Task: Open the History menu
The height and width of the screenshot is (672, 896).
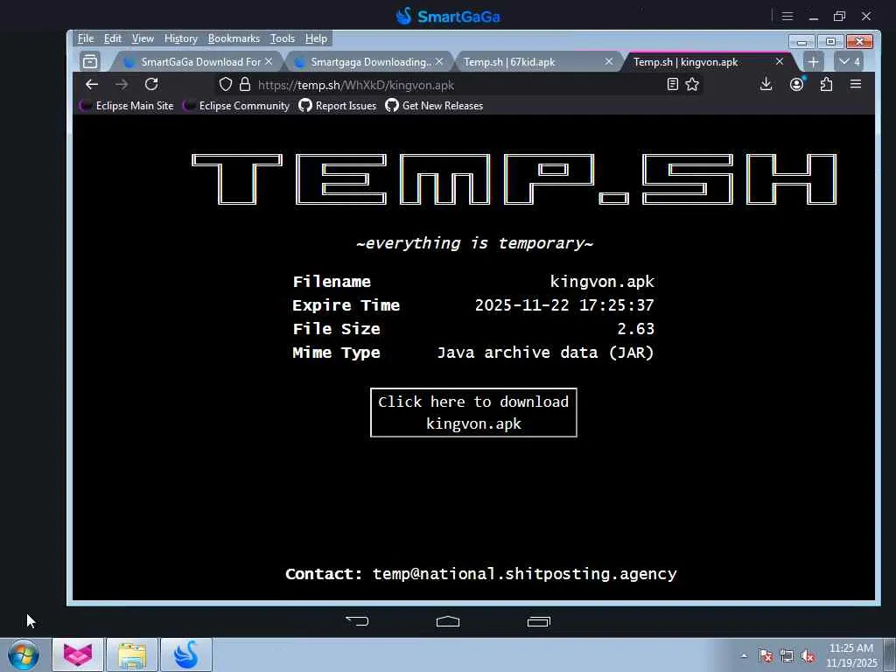Action: [180, 38]
